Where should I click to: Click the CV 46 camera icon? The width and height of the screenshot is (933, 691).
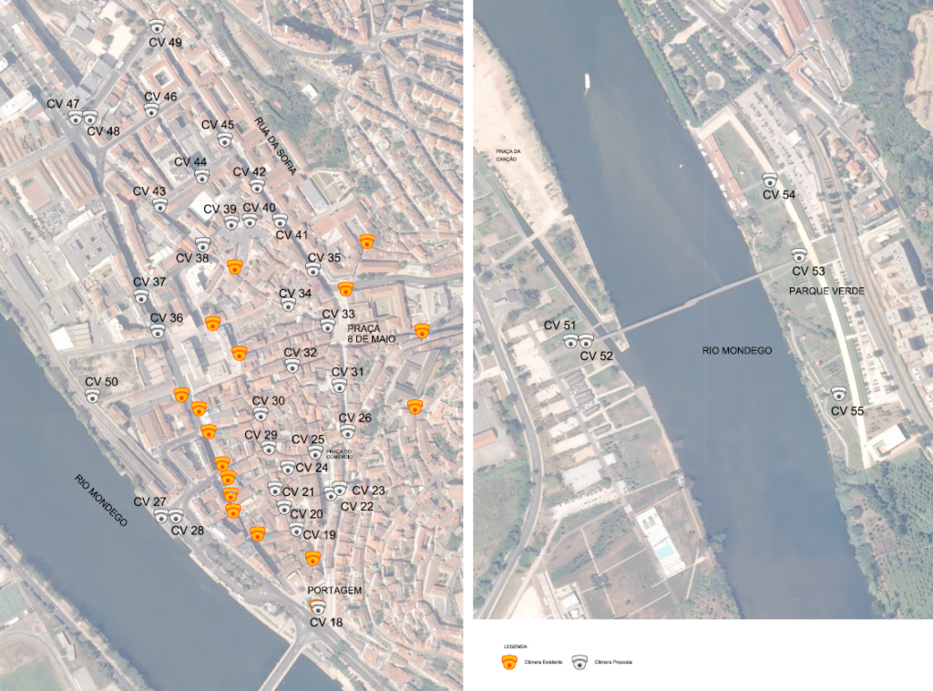coord(152,110)
